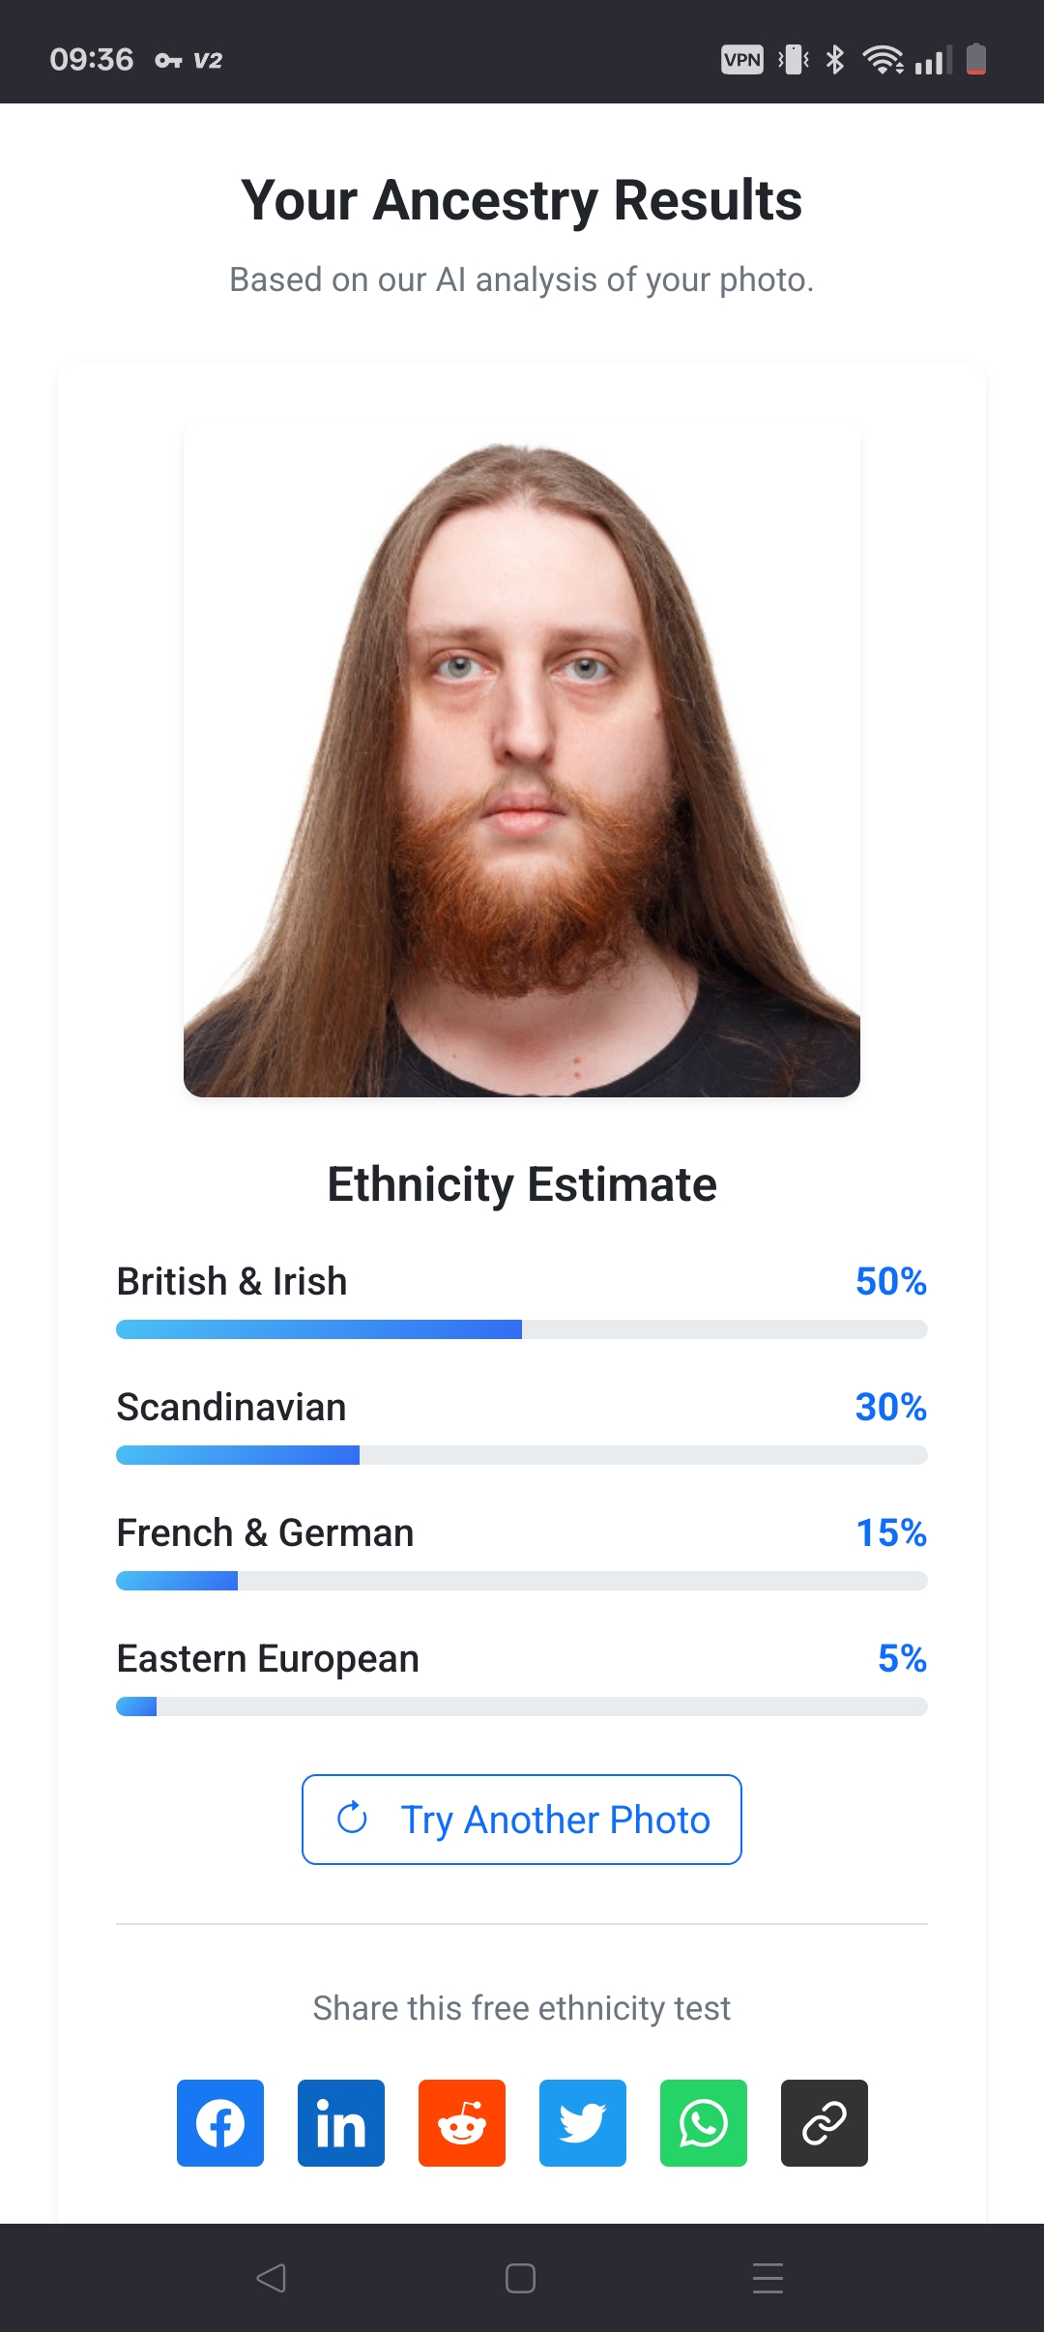Tap the French & German label
This screenshot has height=2332, width=1044.
click(x=265, y=1532)
